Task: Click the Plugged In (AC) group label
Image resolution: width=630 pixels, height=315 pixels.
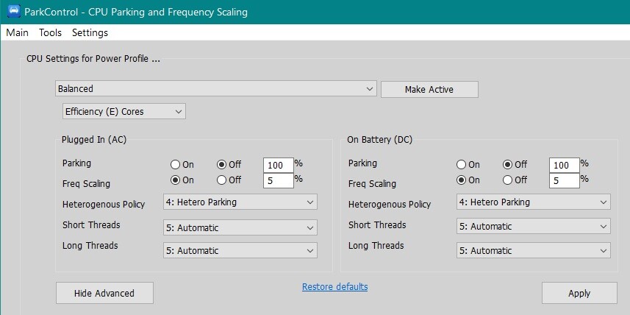Action: 94,140
